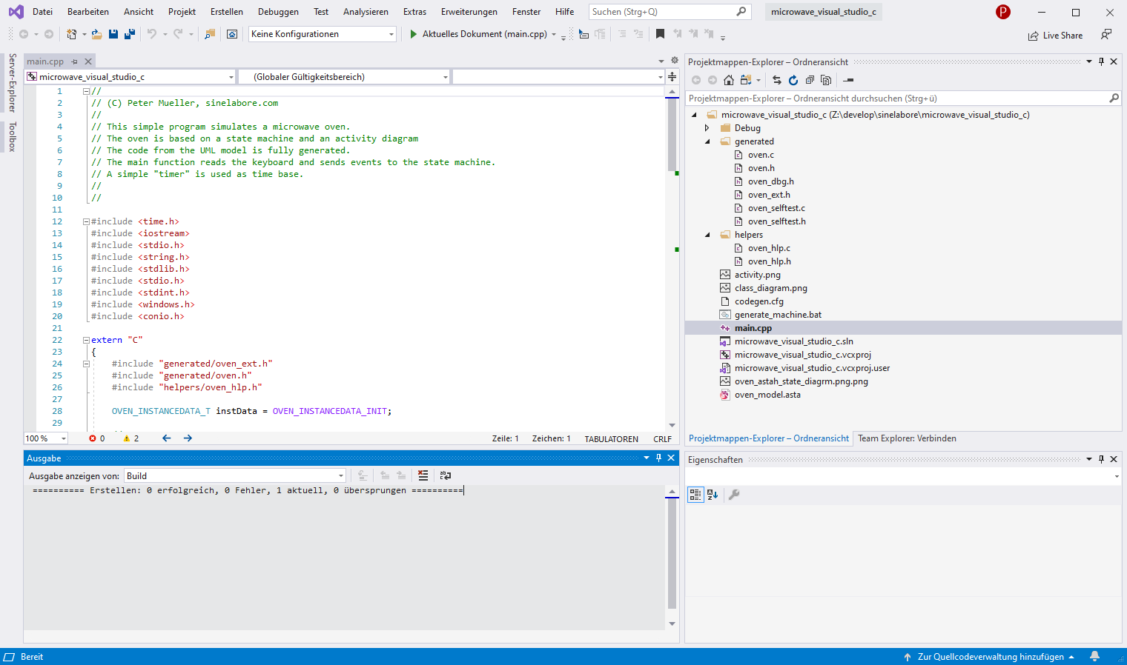Collapse the generated folder in tree
Image resolution: width=1127 pixels, height=665 pixels.
pyautogui.click(x=707, y=141)
